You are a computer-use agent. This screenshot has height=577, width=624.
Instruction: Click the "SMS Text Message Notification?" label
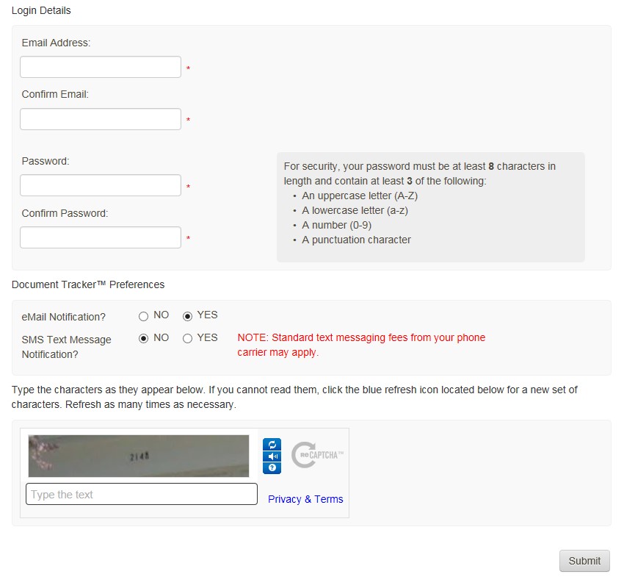[x=67, y=346]
